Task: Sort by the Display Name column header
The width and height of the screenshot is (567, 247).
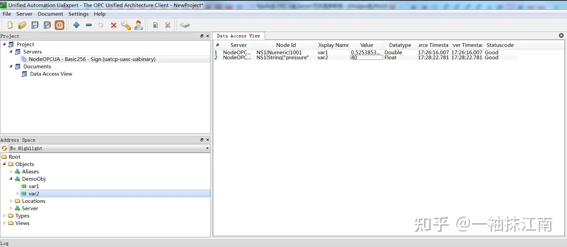Action: [x=333, y=45]
